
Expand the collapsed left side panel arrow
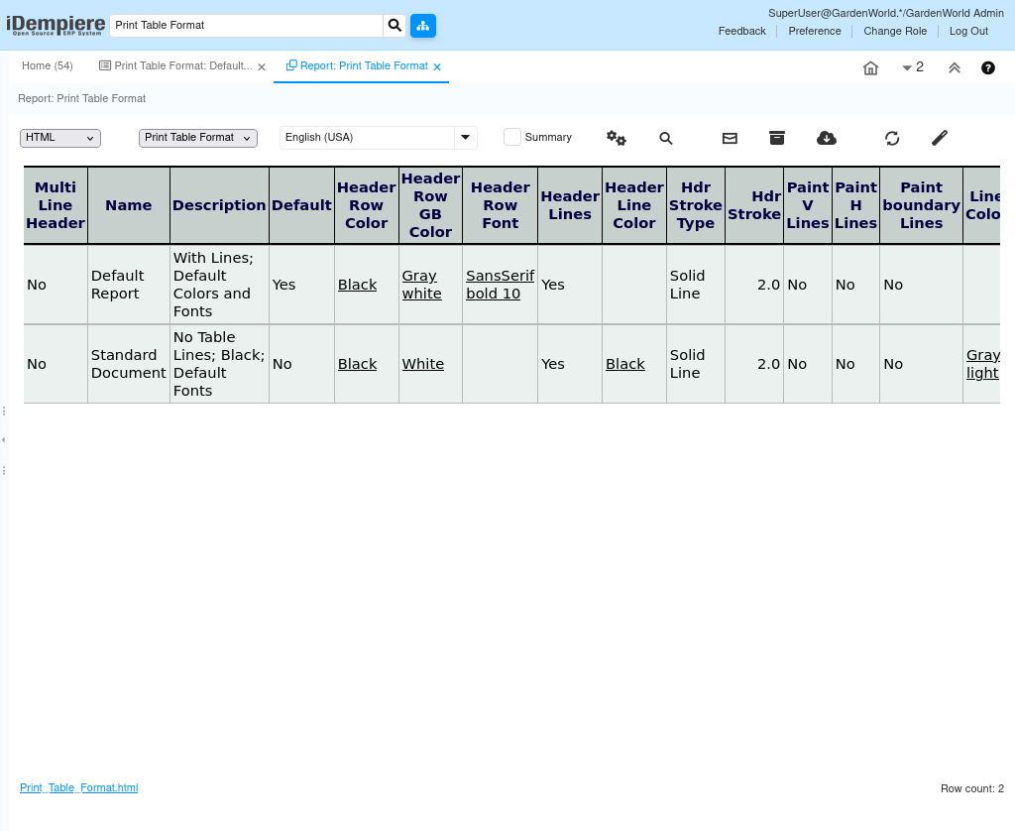pos(4,439)
